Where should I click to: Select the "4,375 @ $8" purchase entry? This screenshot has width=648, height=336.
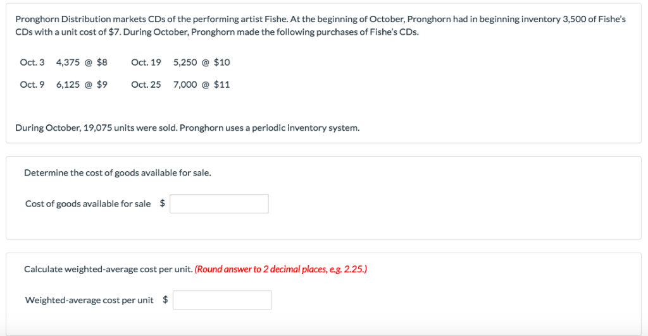82,63
